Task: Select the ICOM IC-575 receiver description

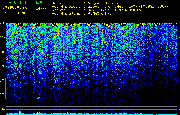Action: coord(115,10)
